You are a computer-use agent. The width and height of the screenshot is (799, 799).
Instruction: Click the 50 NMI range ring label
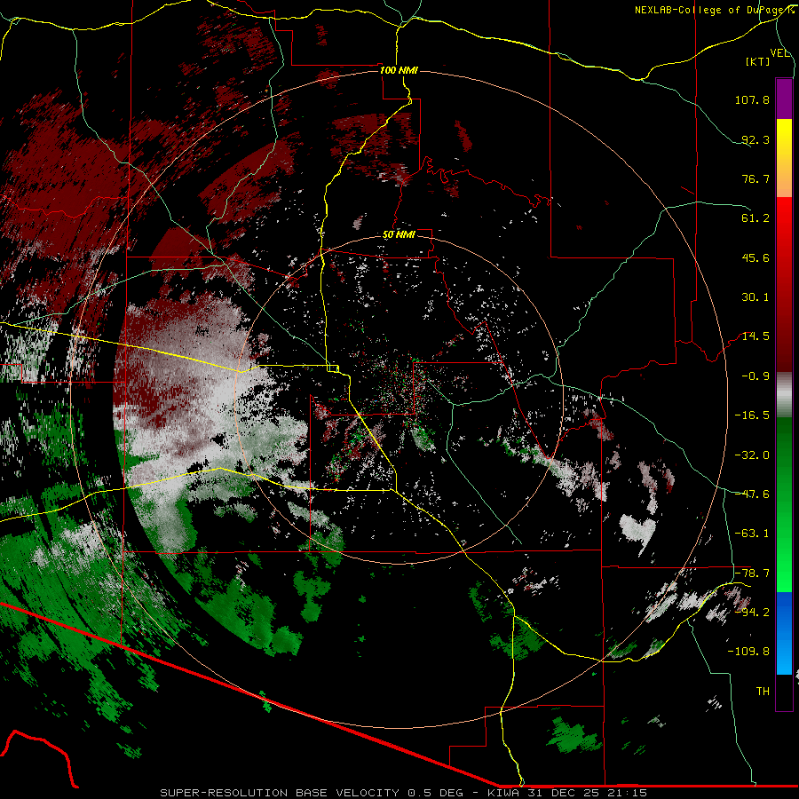(399, 234)
